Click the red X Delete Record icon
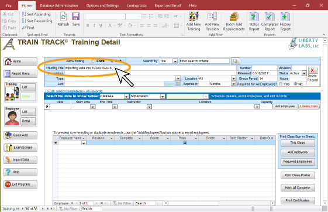 (x=312, y=70)
